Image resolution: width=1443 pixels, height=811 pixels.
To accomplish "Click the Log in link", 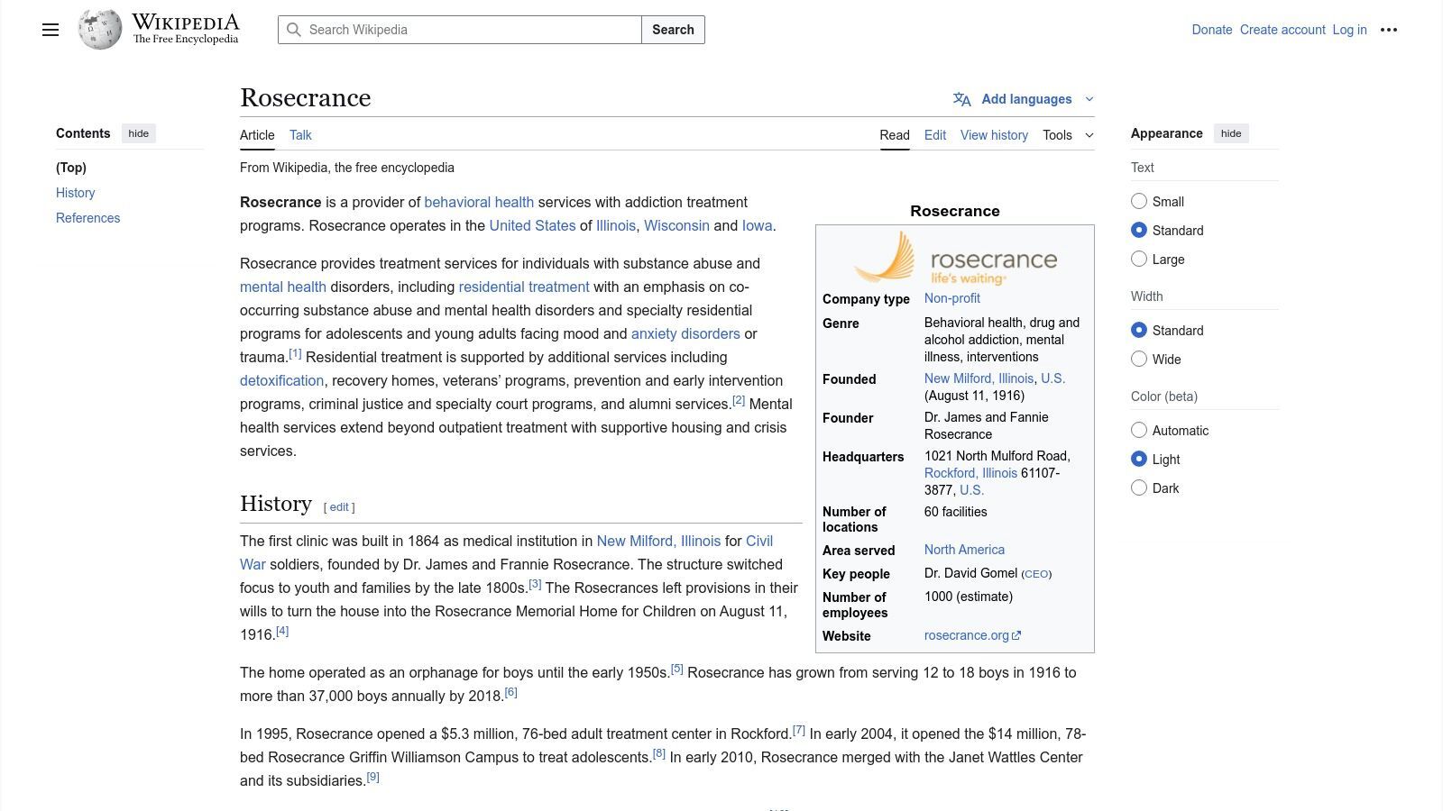I will [x=1349, y=30].
